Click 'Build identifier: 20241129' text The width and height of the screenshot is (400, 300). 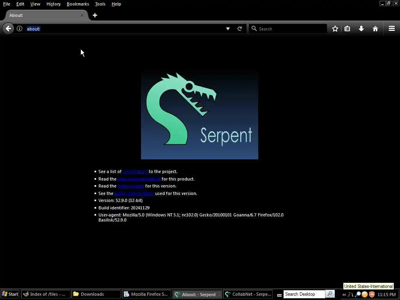pyautogui.click(x=124, y=208)
